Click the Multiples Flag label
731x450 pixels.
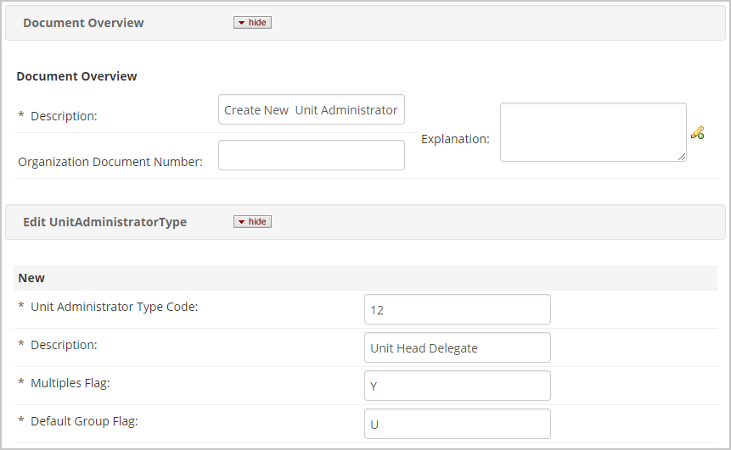click(x=70, y=383)
